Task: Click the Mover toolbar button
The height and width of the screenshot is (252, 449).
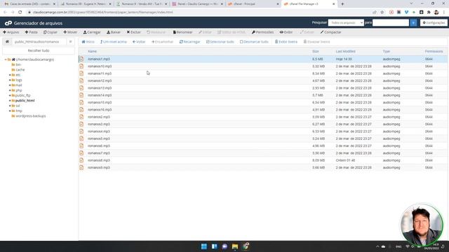Action: pos(70,32)
